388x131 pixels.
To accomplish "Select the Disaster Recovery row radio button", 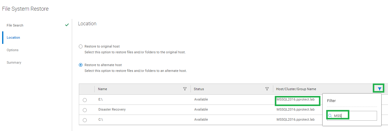I will (x=85, y=110).
